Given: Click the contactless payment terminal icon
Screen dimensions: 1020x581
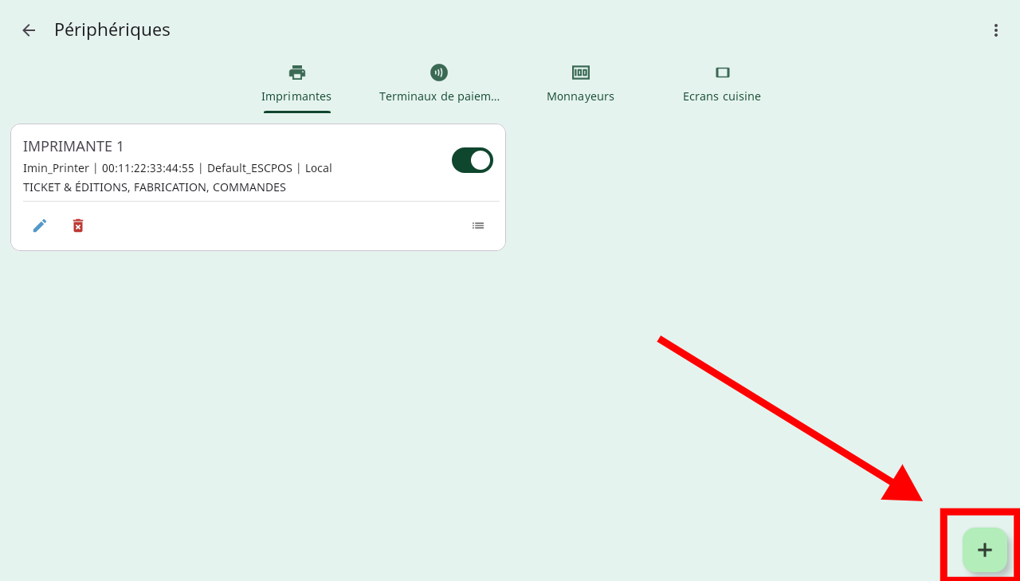Looking at the screenshot, I should (439, 73).
